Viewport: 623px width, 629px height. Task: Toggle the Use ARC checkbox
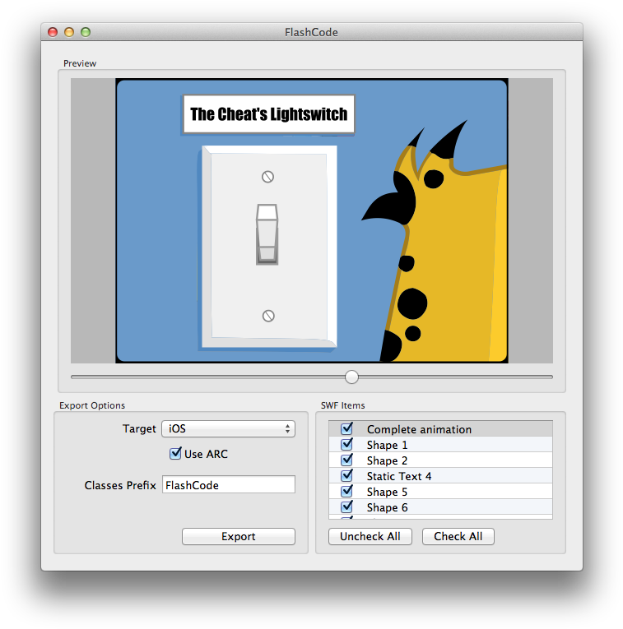pyautogui.click(x=175, y=454)
